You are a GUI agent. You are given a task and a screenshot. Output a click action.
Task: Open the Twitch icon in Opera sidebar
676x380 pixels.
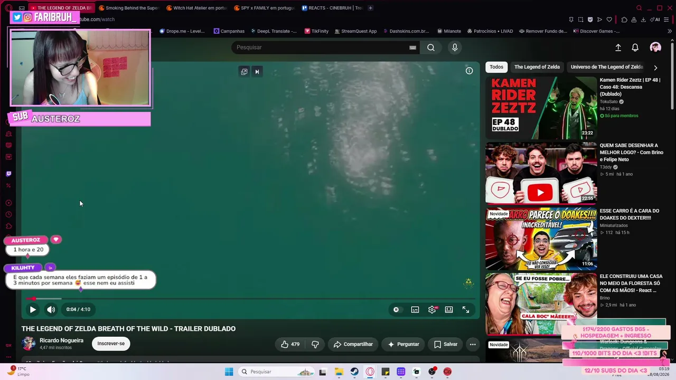coord(8,174)
